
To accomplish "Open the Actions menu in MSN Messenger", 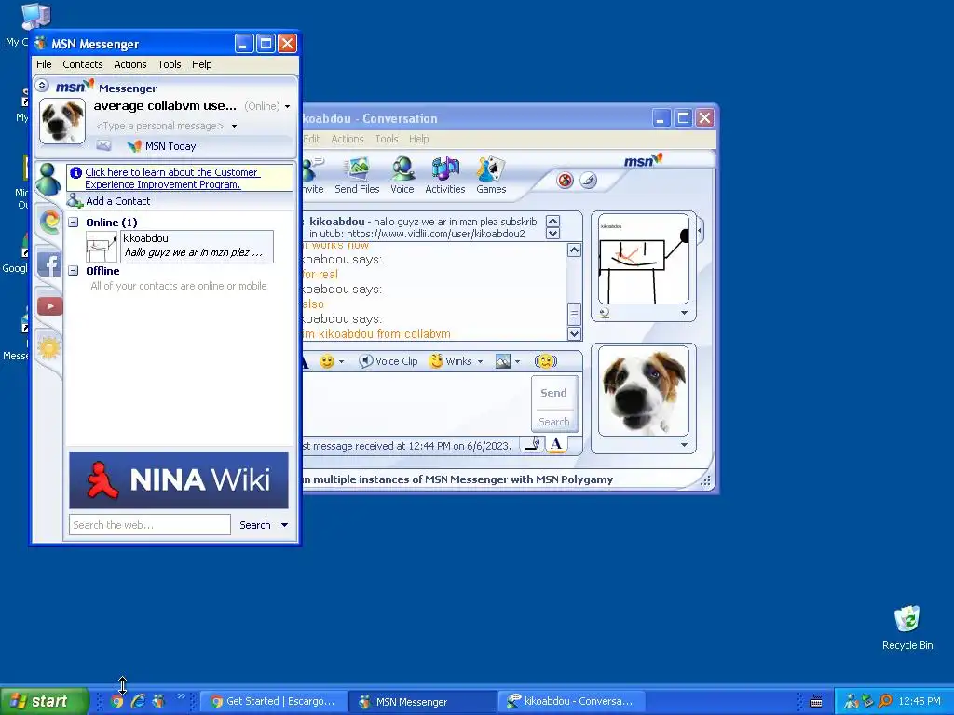I will (130, 64).
